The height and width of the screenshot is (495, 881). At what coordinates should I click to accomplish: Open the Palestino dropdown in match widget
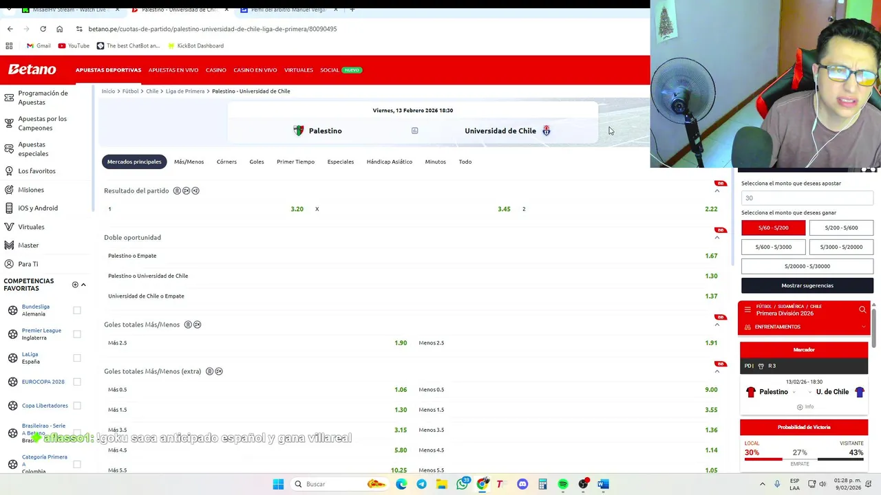click(794, 392)
